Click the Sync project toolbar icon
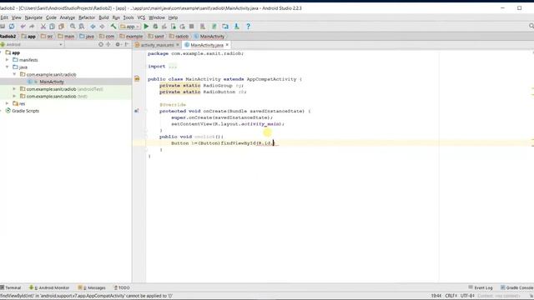The image size is (534, 300). point(12,26)
